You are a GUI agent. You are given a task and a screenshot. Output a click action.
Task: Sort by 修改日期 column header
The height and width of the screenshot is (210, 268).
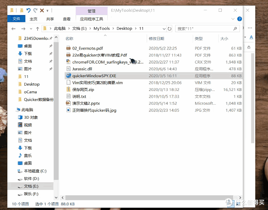click(x=156, y=38)
